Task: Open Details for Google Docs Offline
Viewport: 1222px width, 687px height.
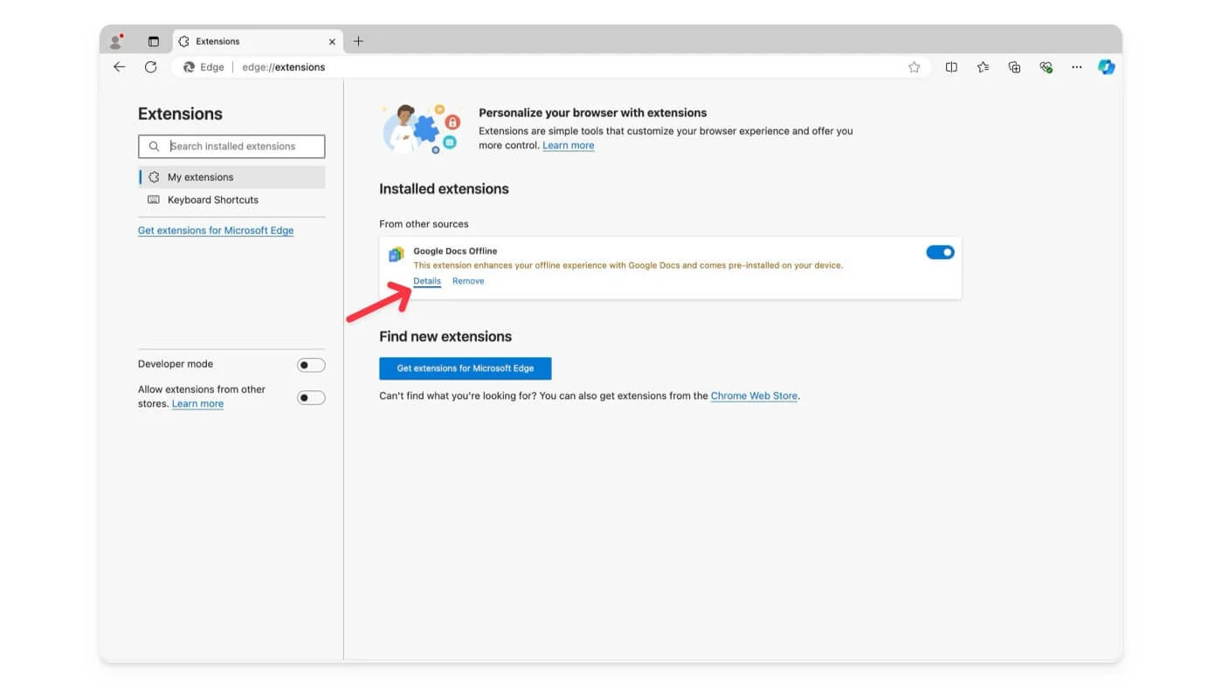Action: click(x=427, y=281)
